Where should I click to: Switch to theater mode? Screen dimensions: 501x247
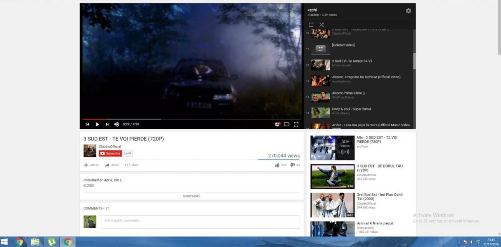pyautogui.click(x=287, y=124)
